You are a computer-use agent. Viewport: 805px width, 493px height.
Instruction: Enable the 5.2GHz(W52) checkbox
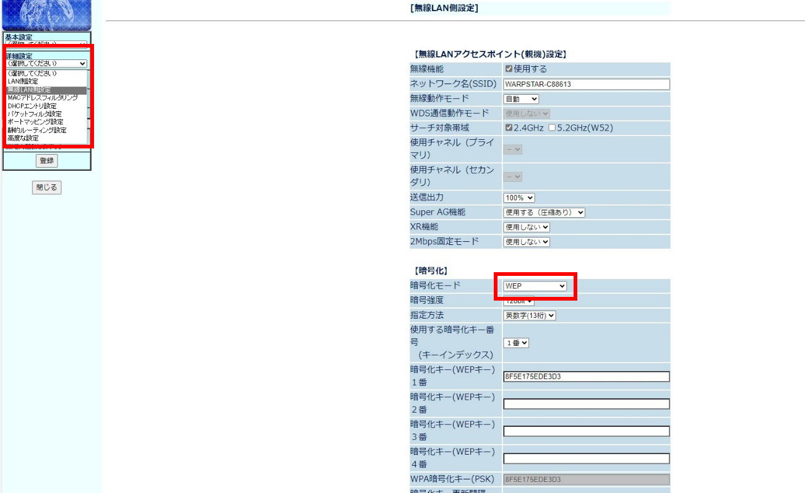coord(552,128)
